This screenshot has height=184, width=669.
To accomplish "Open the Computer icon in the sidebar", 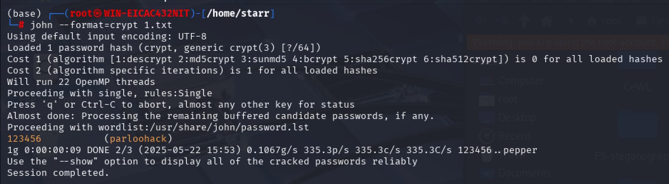I will tap(487, 81).
